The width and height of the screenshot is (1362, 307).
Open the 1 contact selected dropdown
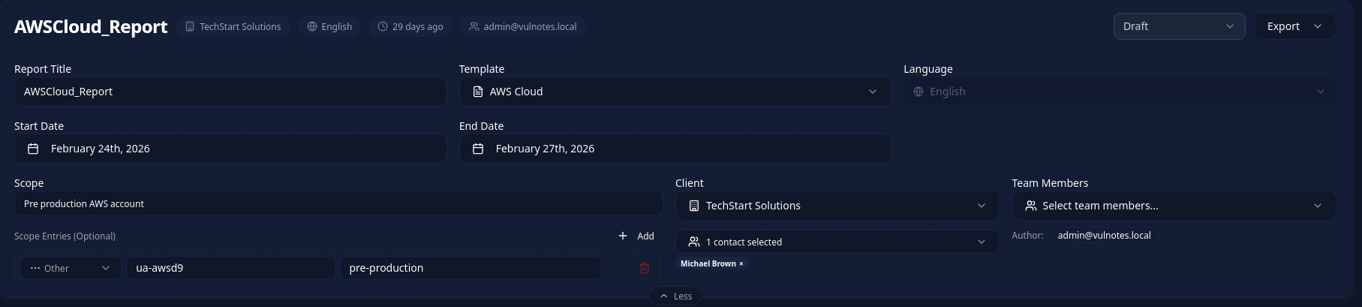point(837,242)
